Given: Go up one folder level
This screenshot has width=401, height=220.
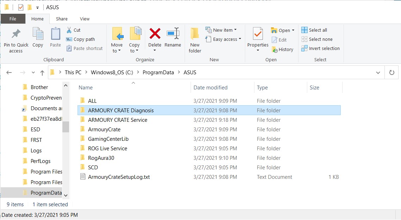Looking at the screenshot, I should (42, 73).
